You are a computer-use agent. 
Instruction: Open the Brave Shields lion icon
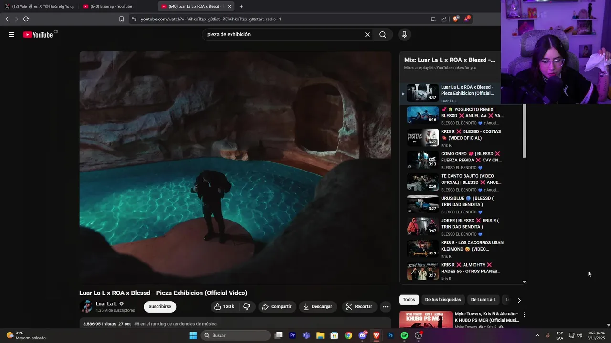456,19
